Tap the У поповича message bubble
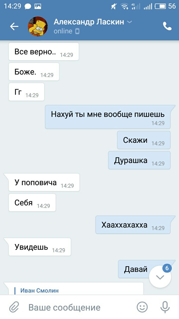This screenshot has height=319, width=179. tap(42, 182)
